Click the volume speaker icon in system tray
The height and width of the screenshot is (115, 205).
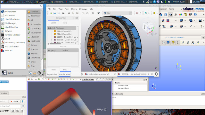click(169, 2)
